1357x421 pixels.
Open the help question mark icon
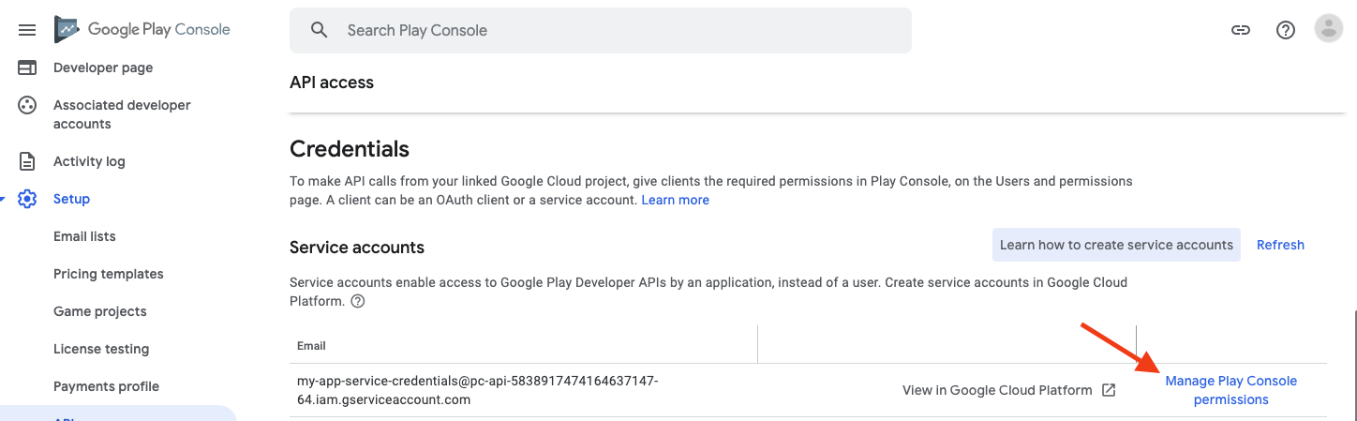1286,30
